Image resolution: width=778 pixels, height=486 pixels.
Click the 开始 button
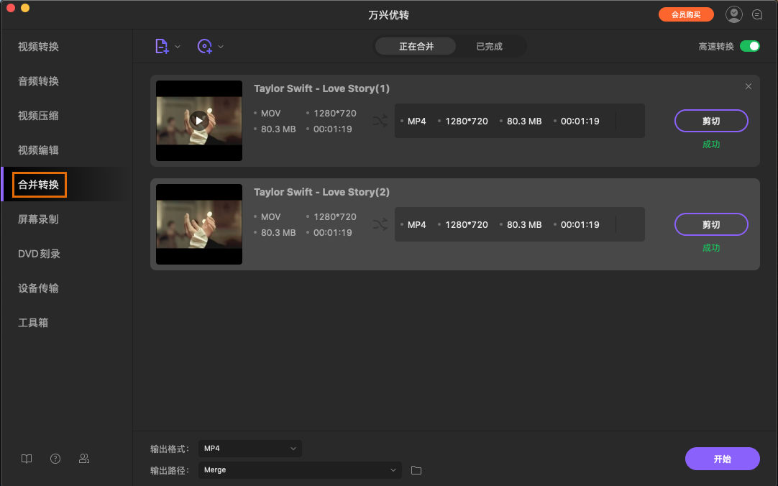(x=722, y=459)
